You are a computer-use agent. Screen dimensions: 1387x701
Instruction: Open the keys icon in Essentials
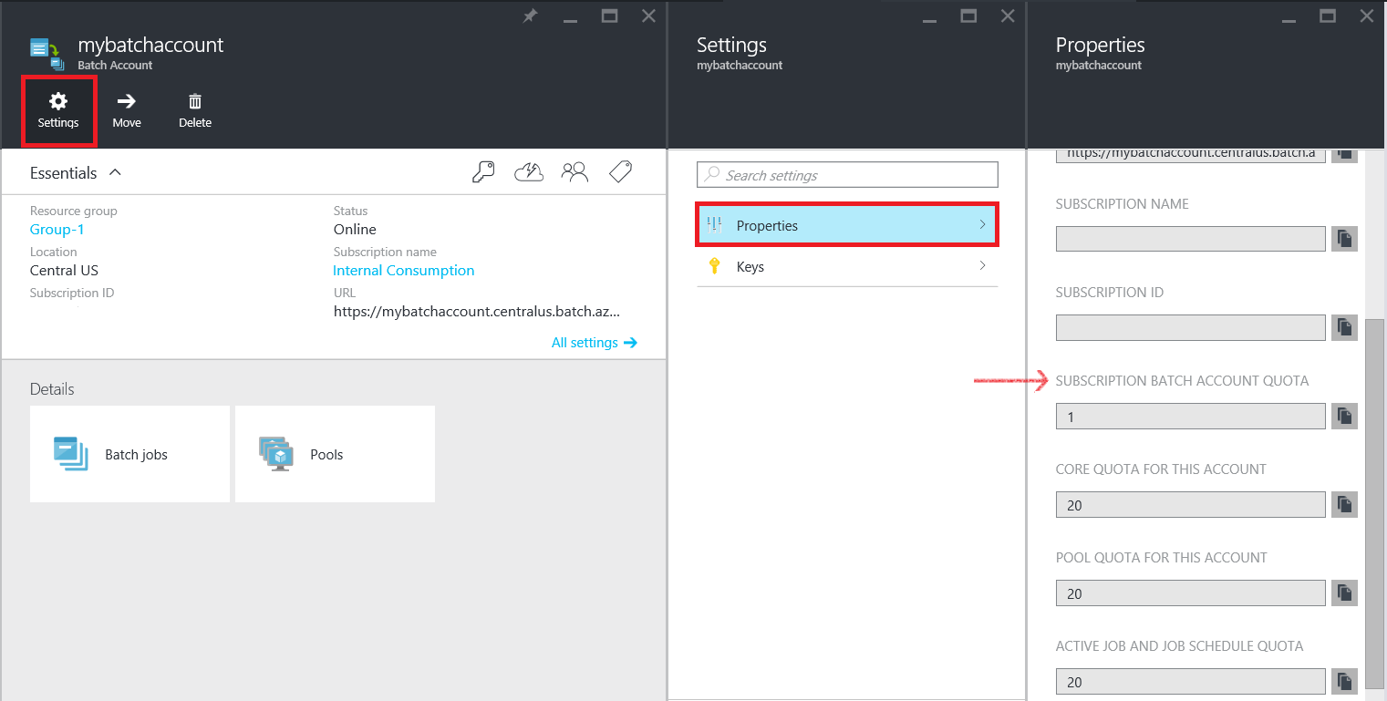[x=483, y=172]
